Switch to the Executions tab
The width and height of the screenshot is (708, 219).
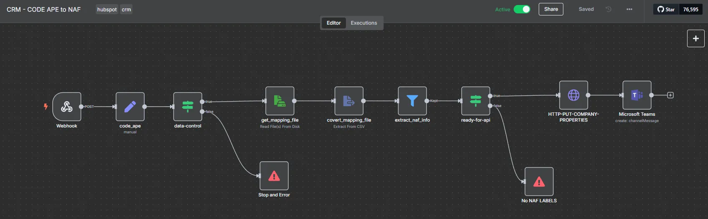click(364, 23)
